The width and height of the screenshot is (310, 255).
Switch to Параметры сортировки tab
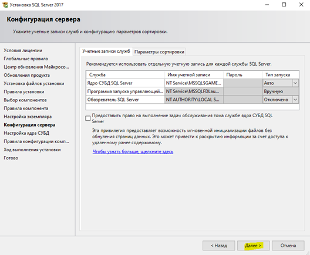click(159, 52)
